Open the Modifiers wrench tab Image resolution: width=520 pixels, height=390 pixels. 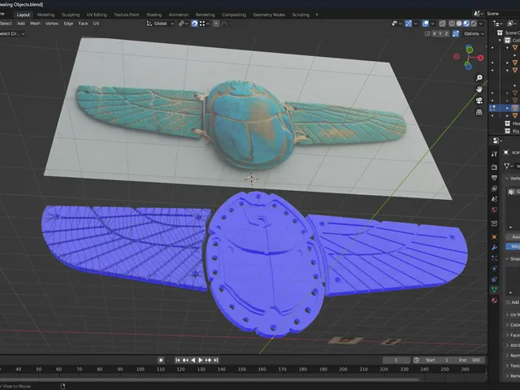click(x=494, y=247)
